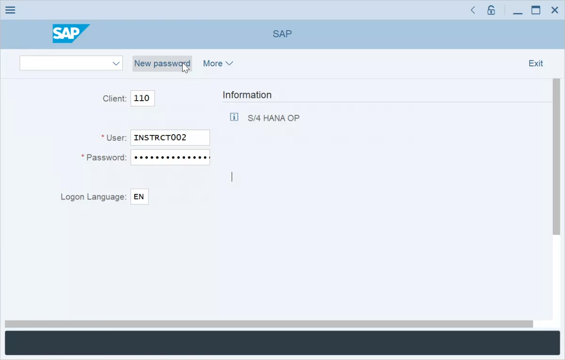Click the S/4 HANA OP text
Screen dimensions: 565x360
[x=274, y=118]
